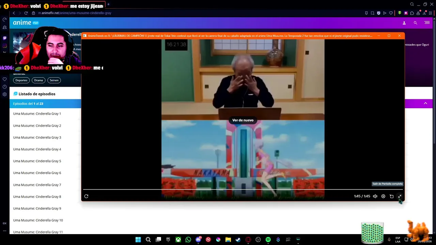Open video player settings gear
The width and height of the screenshot is (436, 245).
tap(383, 196)
